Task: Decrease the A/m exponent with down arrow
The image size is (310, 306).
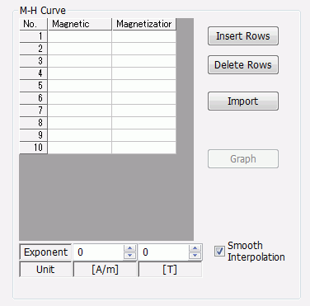Action: click(x=129, y=256)
